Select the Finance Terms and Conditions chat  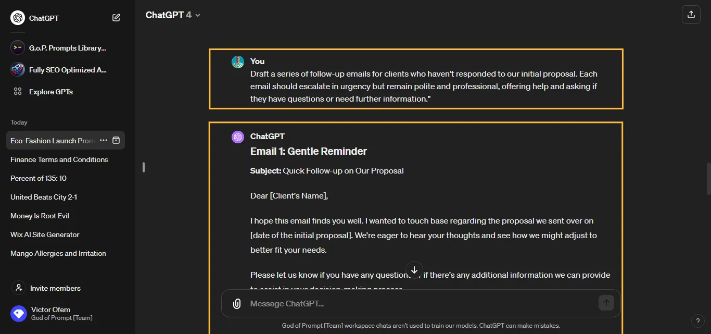(59, 159)
